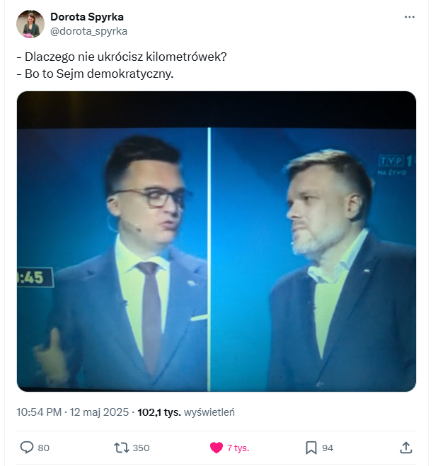Click the 10:54 PM timestamp
The height and width of the screenshot is (466, 433).
pyautogui.click(x=39, y=412)
